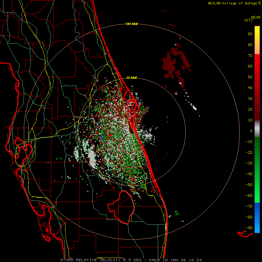Select the 30 value on velocity scale

250,99
